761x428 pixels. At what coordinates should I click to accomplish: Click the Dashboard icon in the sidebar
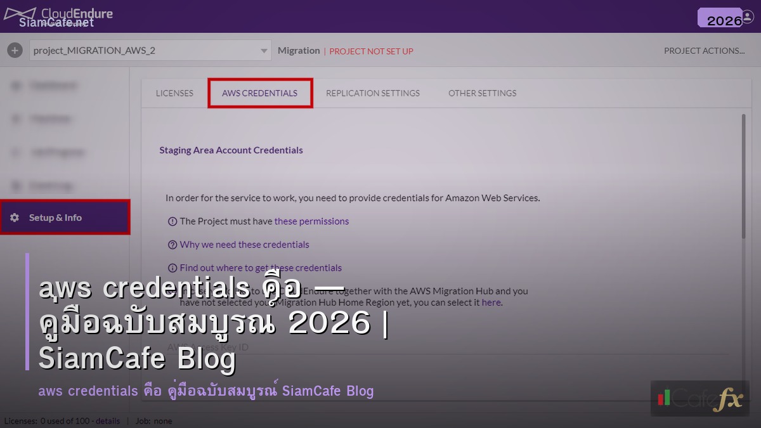click(16, 86)
